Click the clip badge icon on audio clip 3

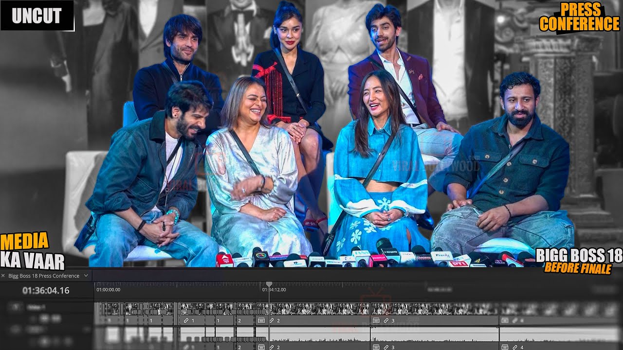(376, 347)
